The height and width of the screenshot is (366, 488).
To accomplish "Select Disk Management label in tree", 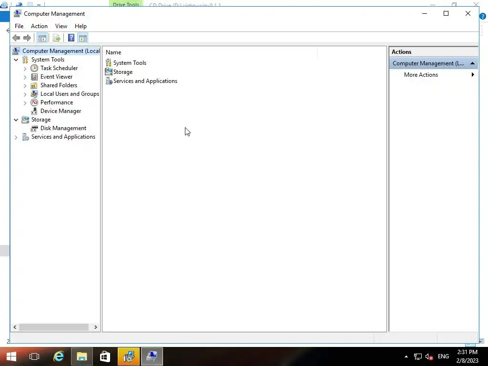I will tap(63, 128).
